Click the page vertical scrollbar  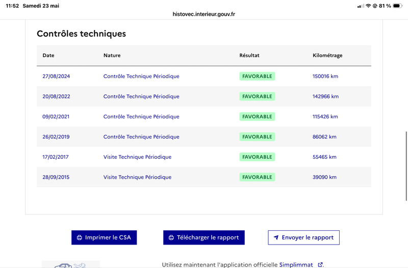[406, 166]
